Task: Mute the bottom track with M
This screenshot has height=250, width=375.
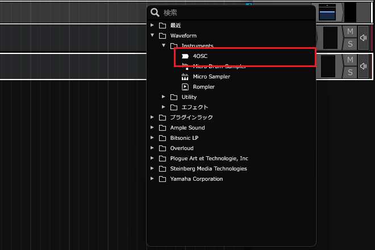Action: pos(350,60)
